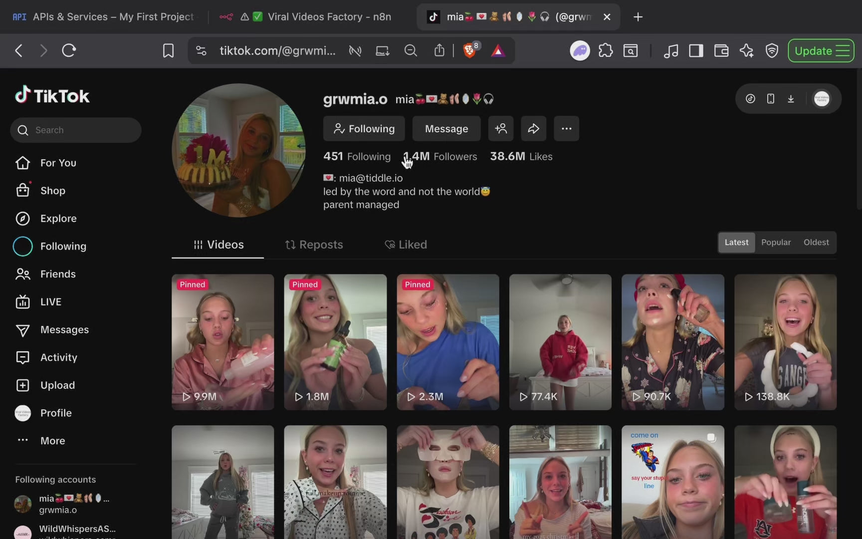Switch to the Liked tab
This screenshot has height=539, width=862.
pyautogui.click(x=406, y=245)
